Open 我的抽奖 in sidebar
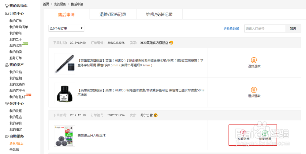306x154 pixels. pos(16,129)
